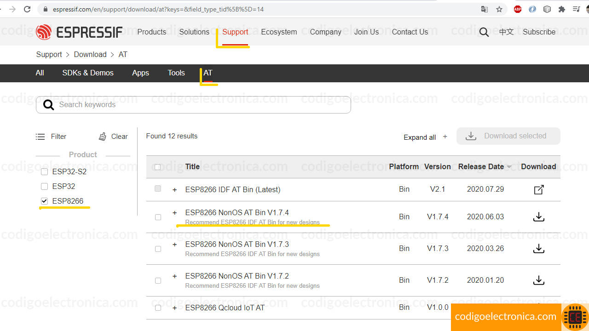
Task: Switch to the All downloads tab
Action: 40,73
